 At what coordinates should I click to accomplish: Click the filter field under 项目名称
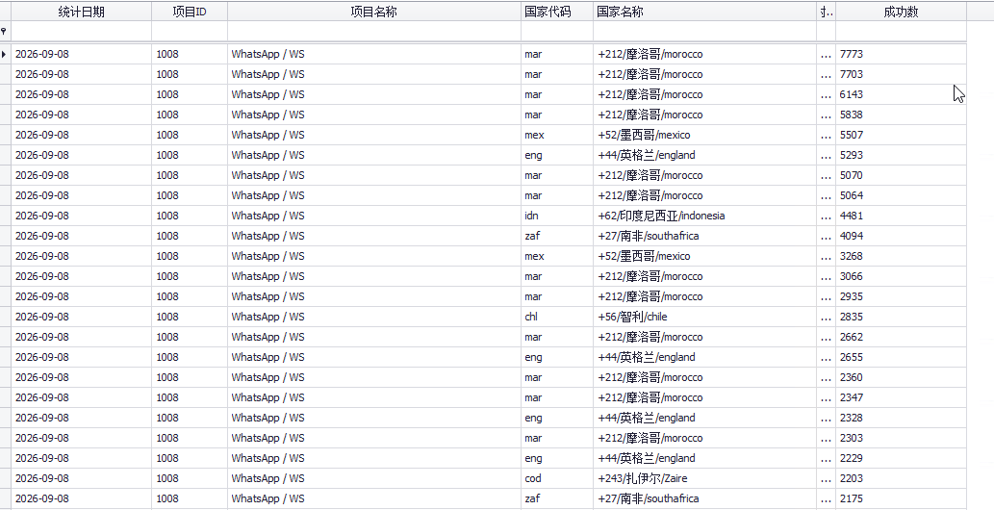(x=374, y=31)
